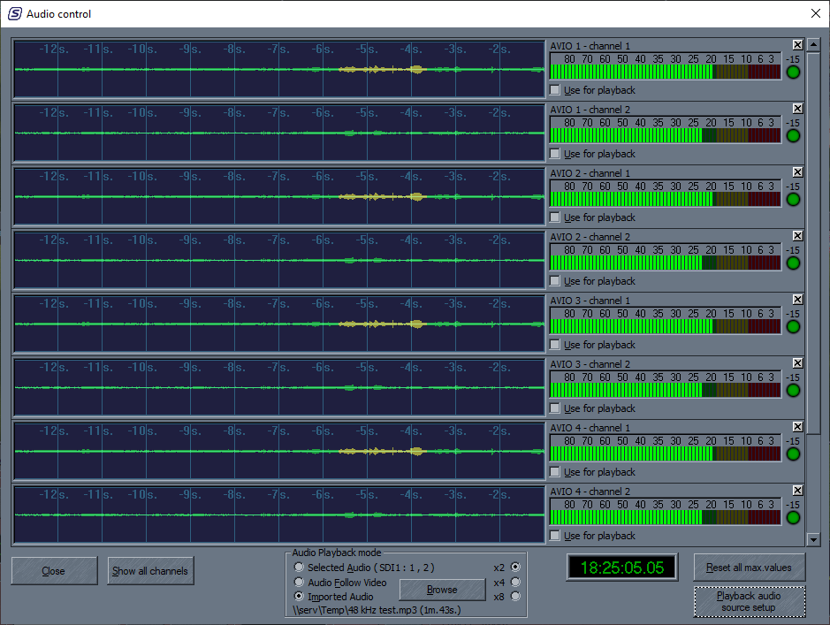Open Playback audio source setup

pyautogui.click(x=749, y=602)
